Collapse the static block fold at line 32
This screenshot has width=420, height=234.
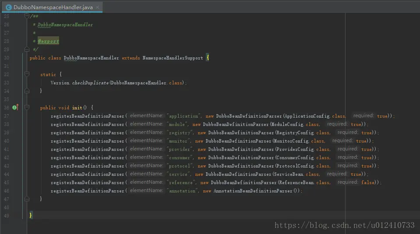click(27, 74)
